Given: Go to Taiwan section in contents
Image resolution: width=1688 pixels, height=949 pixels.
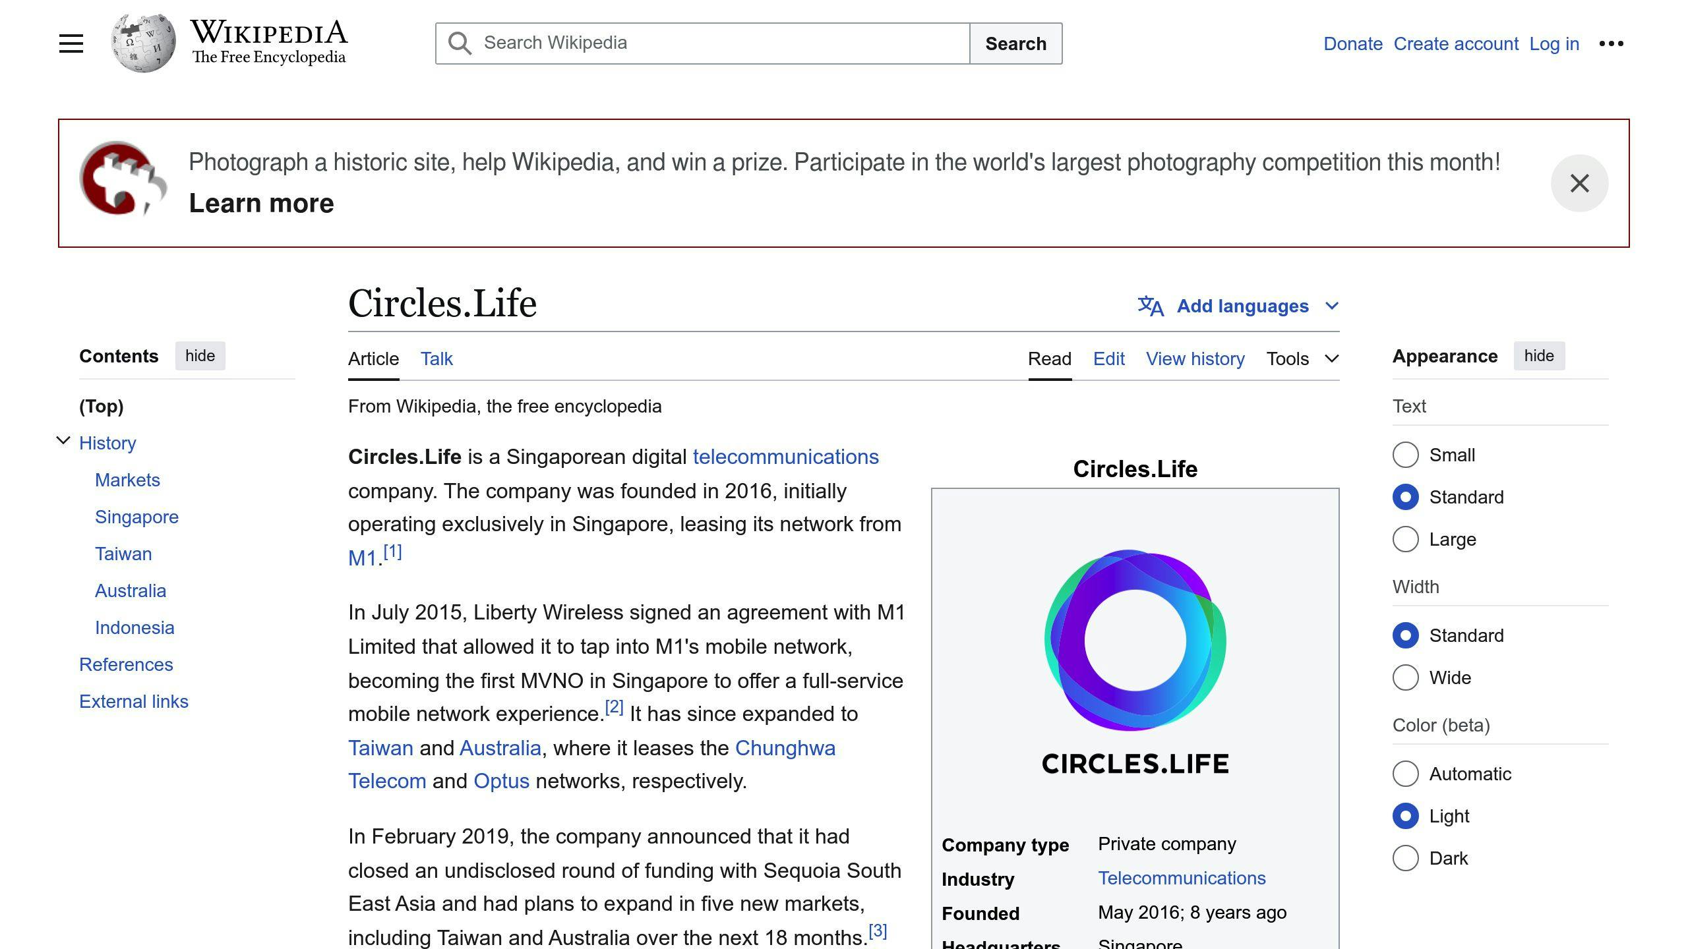Looking at the screenshot, I should tap(123, 554).
